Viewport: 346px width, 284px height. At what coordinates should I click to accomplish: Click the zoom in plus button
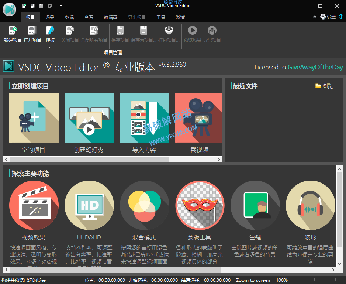tap(336, 280)
